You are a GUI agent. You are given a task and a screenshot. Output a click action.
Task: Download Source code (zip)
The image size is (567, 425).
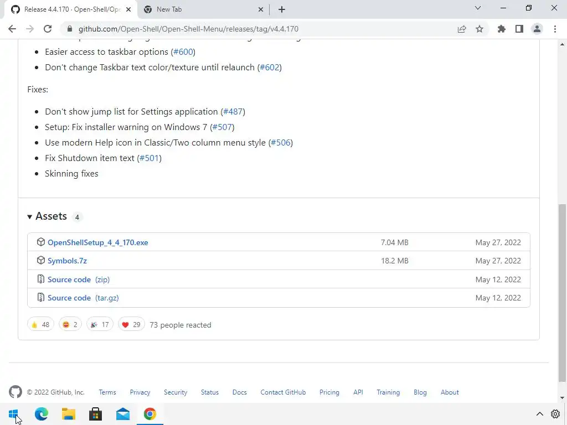tap(79, 279)
